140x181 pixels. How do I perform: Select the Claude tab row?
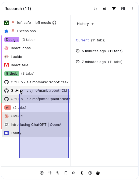point(36,116)
